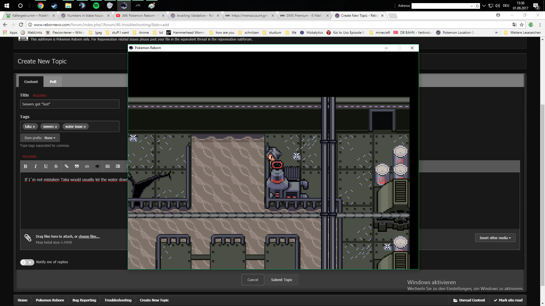Insert a hyperlink via link icon
This screenshot has width=545, height=306.
pos(66,166)
